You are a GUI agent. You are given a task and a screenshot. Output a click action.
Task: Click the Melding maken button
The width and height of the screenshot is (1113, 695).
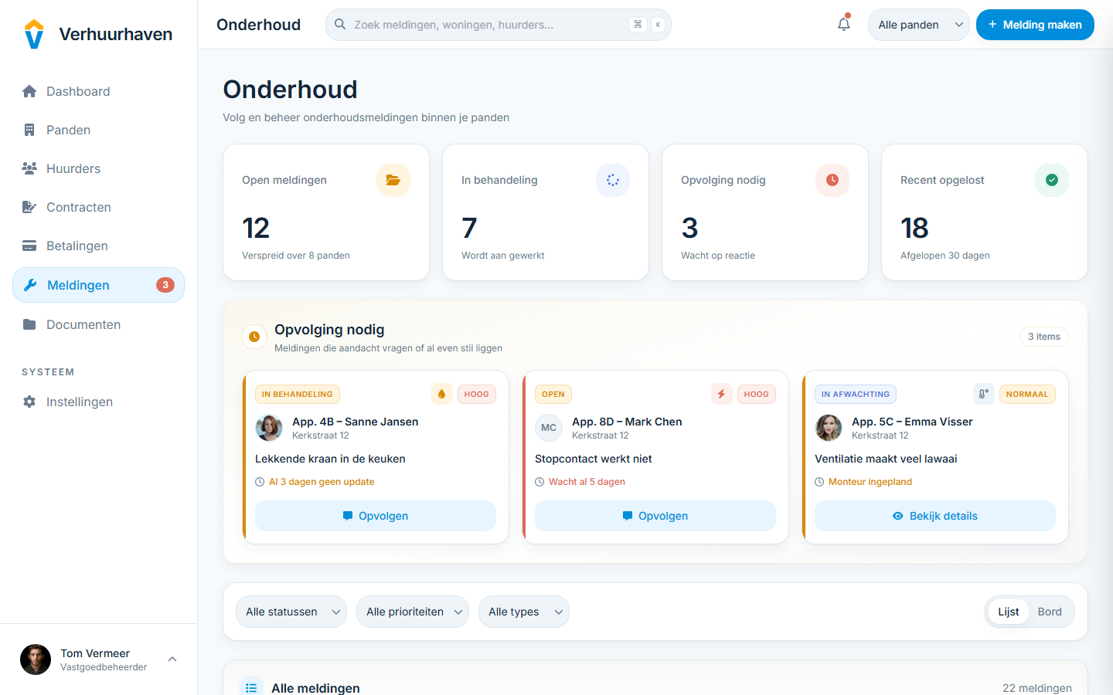pyautogui.click(x=1034, y=25)
